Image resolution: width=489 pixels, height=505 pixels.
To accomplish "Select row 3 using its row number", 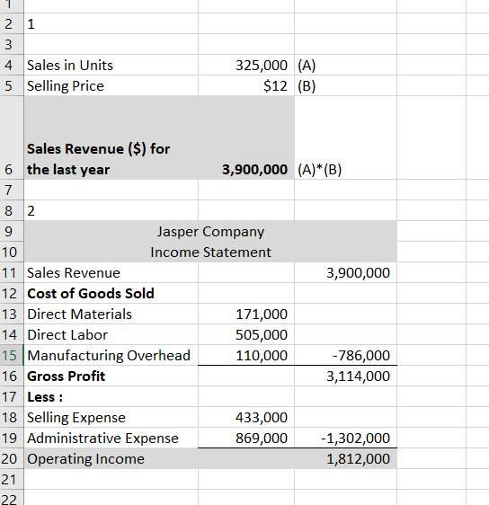I will 12,44.
